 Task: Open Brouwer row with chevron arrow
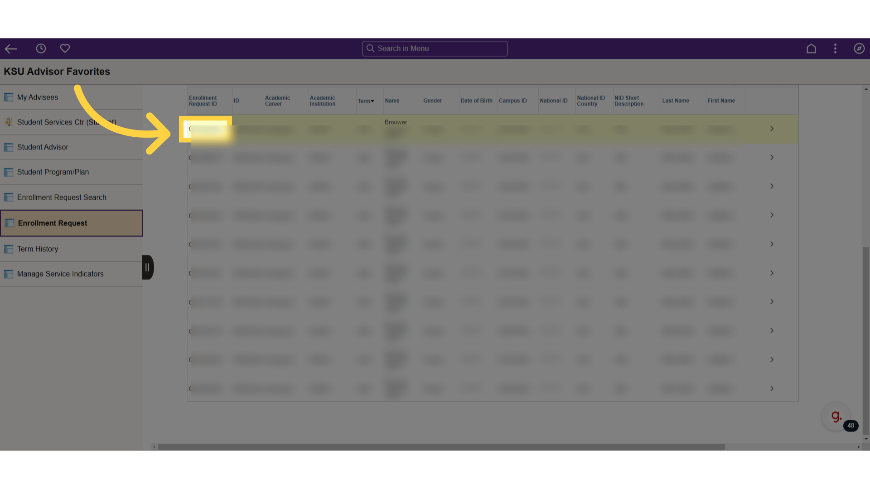(772, 129)
